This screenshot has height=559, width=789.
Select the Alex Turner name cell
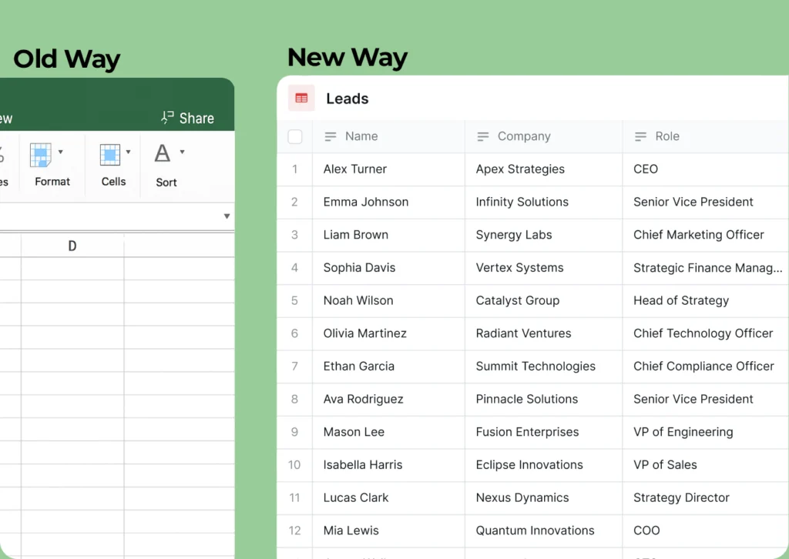pyautogui.click(x=355, y=169)
